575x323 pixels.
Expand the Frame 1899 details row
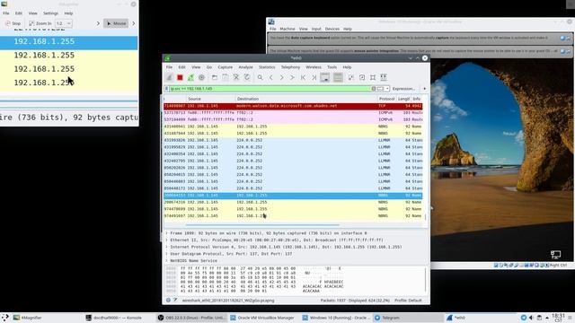[x=165, y=233]
